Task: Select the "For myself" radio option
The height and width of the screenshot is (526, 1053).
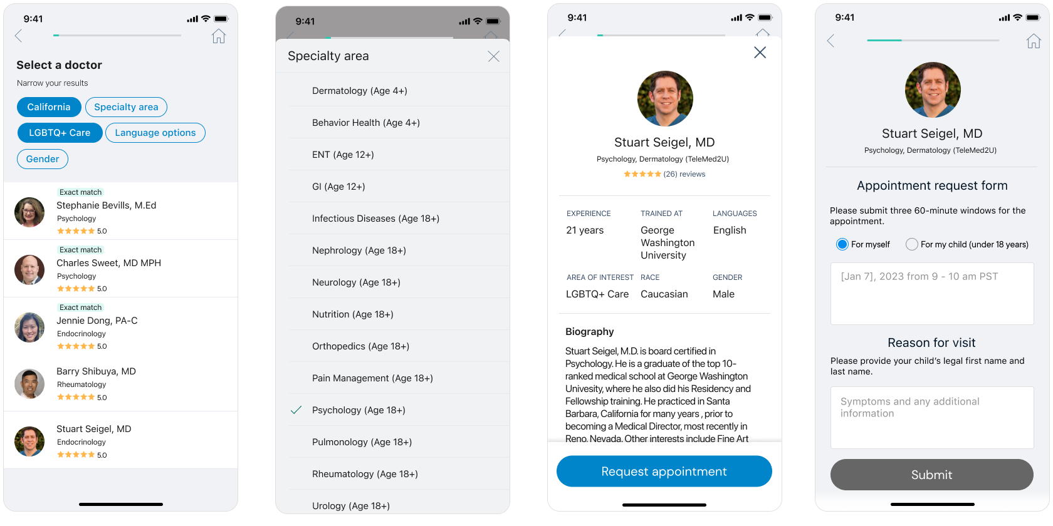Action: (842, 244)
